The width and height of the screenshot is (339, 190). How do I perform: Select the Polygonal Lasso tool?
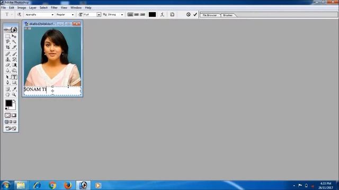[8, 41]
